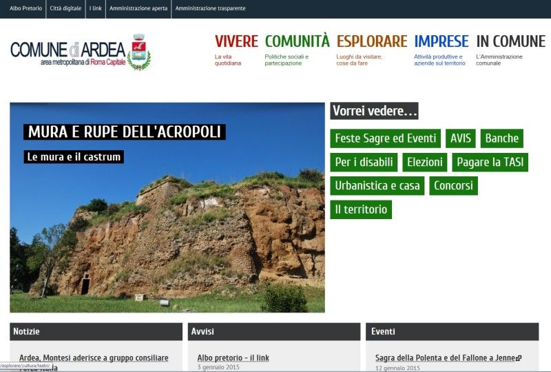Open the ESPLORARE section
This screenshot has width=551, height=372.
372,41
